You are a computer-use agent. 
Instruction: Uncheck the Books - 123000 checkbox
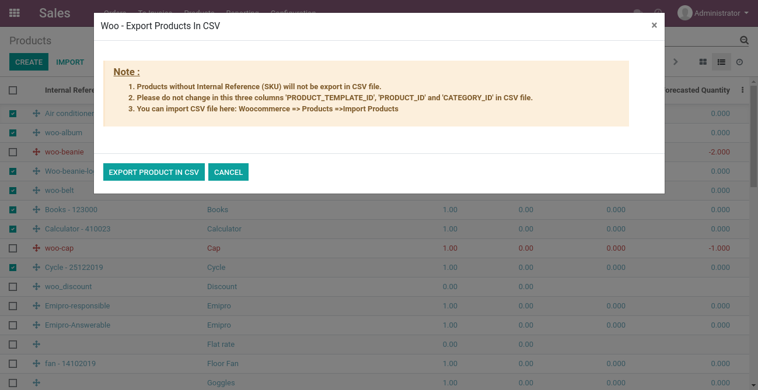(13, 210)
